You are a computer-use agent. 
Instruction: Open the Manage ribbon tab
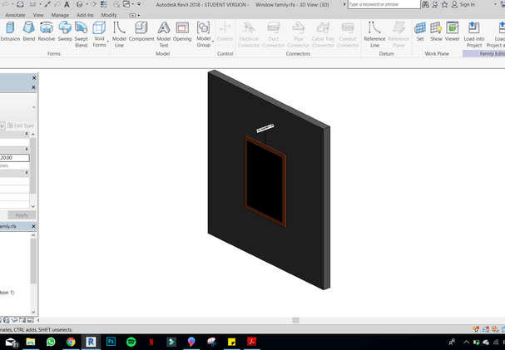pos(60,15)
